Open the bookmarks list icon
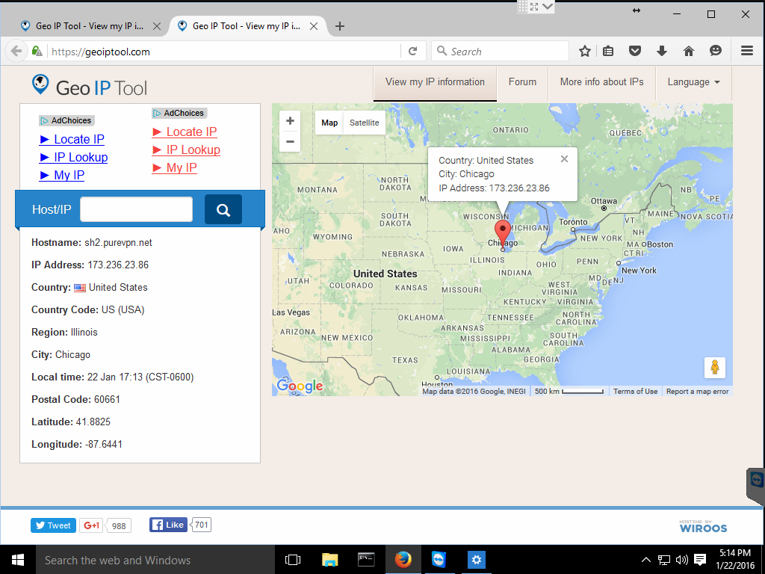This screenshot has height=574, width=765. click(608, 52)
